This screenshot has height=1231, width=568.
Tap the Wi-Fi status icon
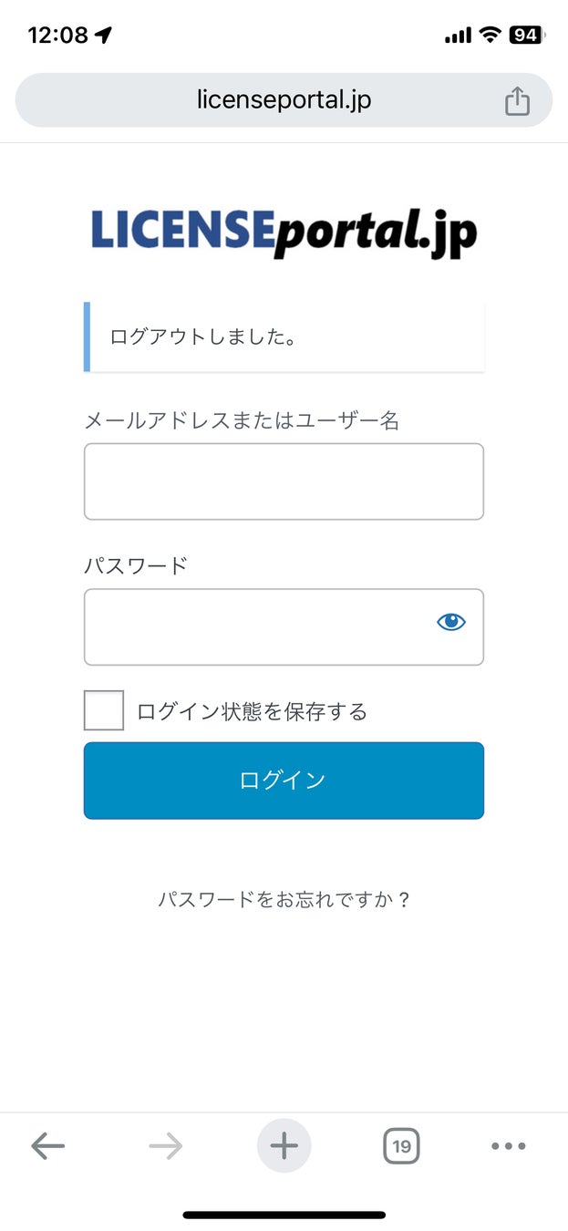(491, 36)
